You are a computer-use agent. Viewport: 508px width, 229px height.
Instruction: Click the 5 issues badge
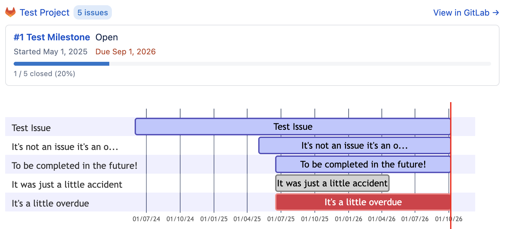tap(93, 13)
